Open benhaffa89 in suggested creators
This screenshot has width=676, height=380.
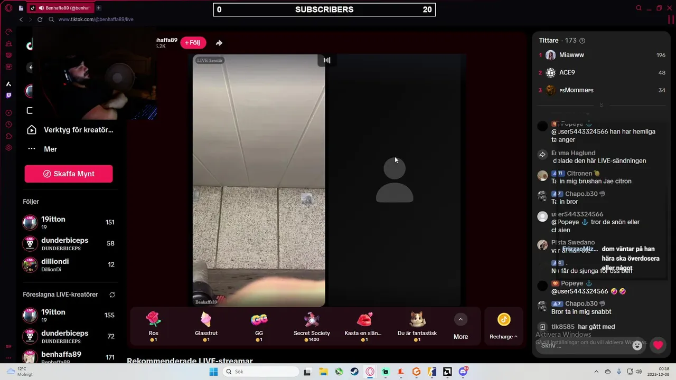click(69, 357)
